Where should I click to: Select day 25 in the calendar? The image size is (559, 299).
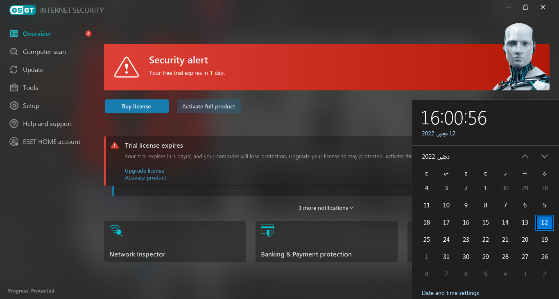coord(427,240)
